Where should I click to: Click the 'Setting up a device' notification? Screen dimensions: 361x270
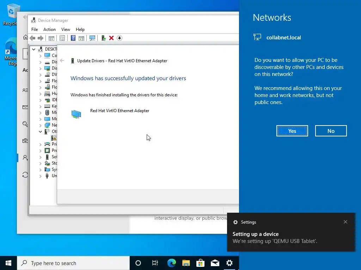click(x=291, y=232)
